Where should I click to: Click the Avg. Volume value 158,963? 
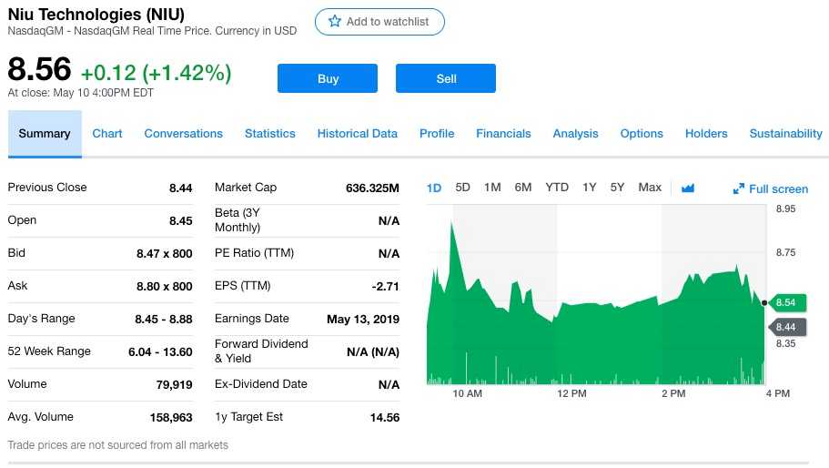171,418
